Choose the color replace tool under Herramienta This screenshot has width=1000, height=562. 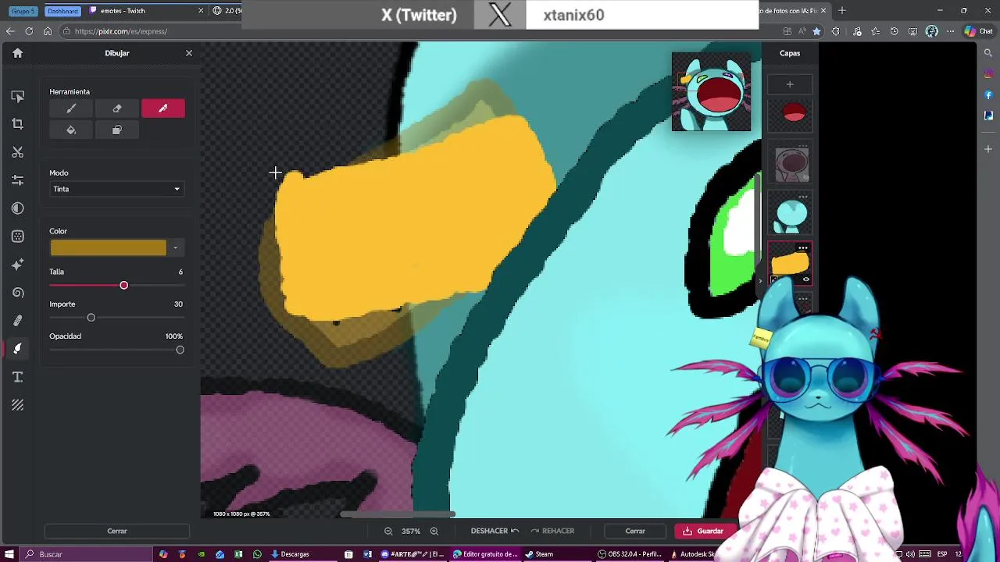pos(117,130)
